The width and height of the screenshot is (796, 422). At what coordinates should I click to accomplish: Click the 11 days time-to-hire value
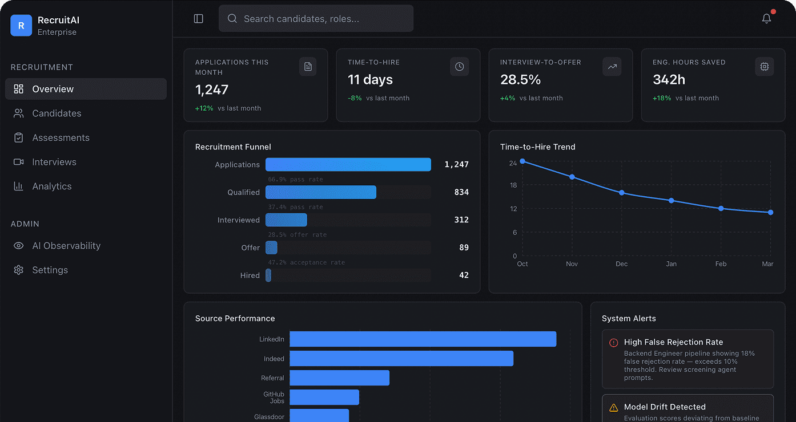pyautogui.click(x=371, y=80)
